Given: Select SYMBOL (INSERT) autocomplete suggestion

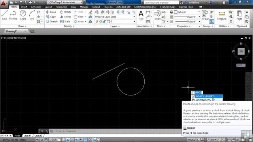Looking at the screenshot, I should pyautogui.click(x=207, y=96).
